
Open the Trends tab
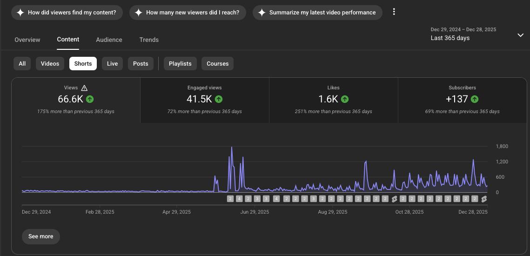[149, 40]
